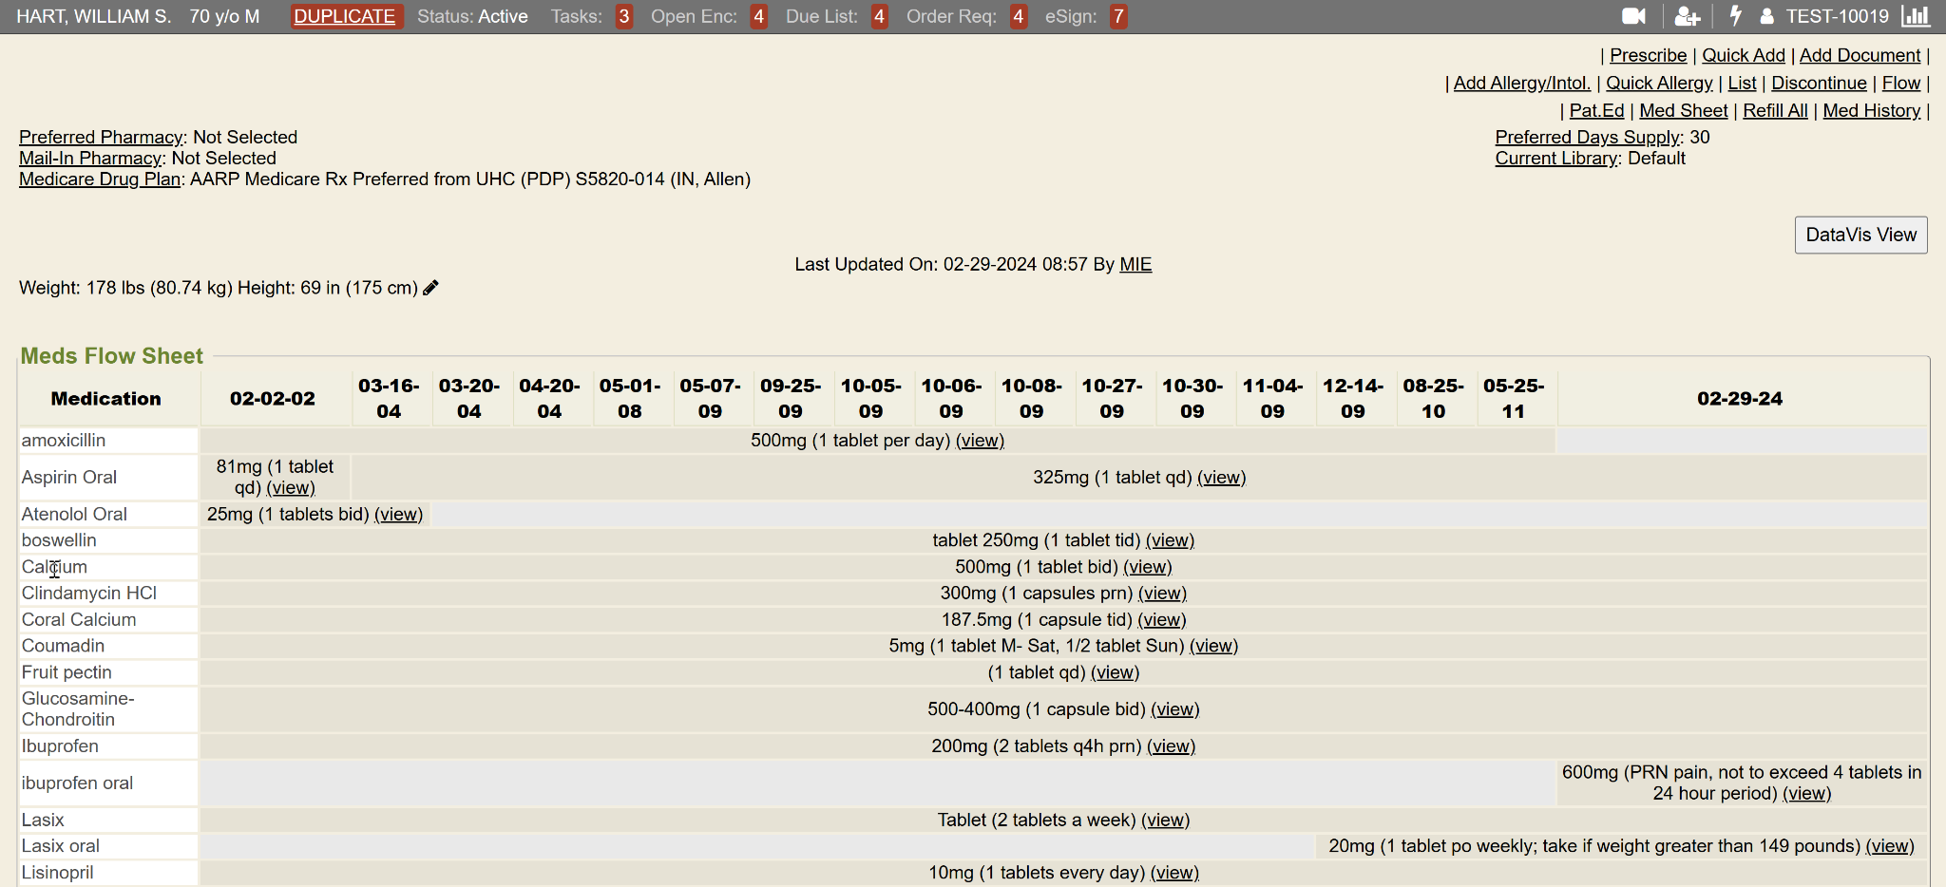The width and height of the screenshot is (1946, 887).
Task: Click the eSign counter badge
Action: click(x=1119, y=16)
